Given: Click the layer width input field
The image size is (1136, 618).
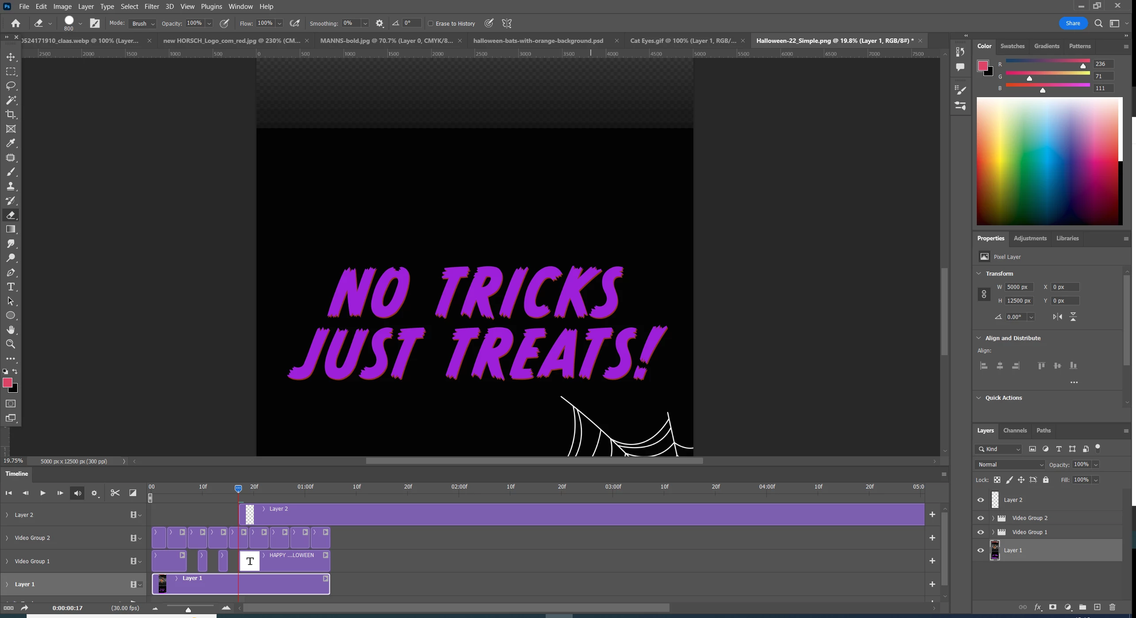Looking at the screenshot, I should (x=1019, y=287).
